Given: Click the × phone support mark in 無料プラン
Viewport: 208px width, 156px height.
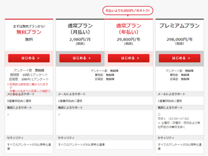Looking at the screenshot, I should (8, 114).
